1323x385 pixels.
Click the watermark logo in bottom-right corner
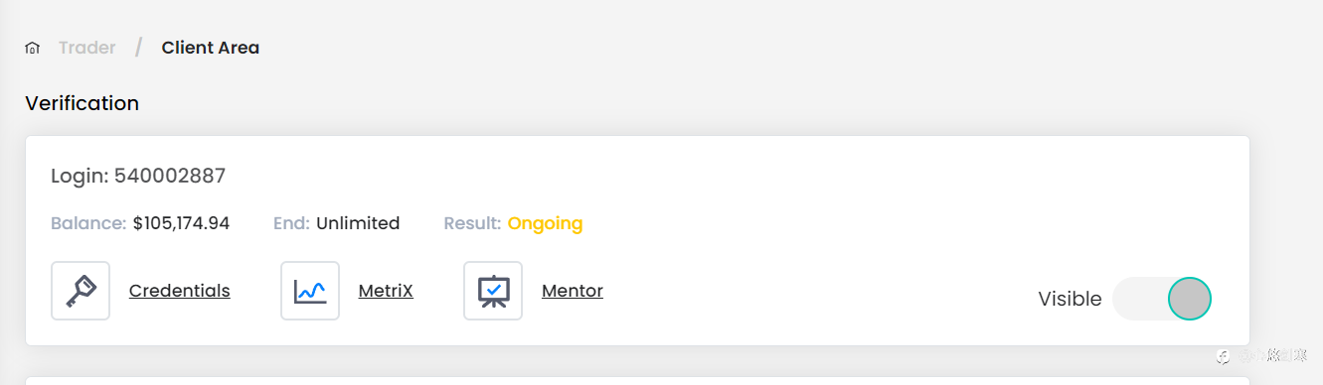click(x=1225, y=355)
